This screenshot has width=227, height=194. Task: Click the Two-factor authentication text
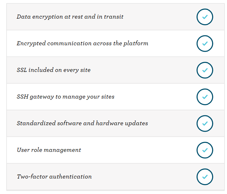(54, 177)
